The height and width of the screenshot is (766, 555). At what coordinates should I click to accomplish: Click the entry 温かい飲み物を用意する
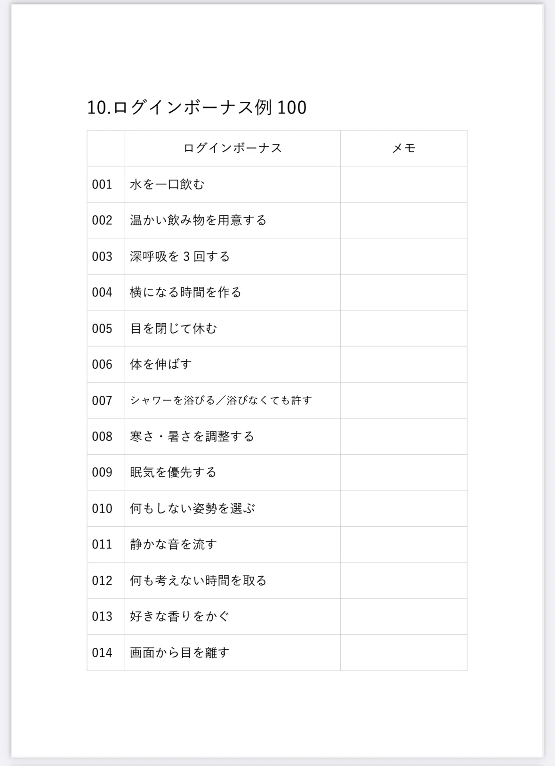[x=198, y=220]
